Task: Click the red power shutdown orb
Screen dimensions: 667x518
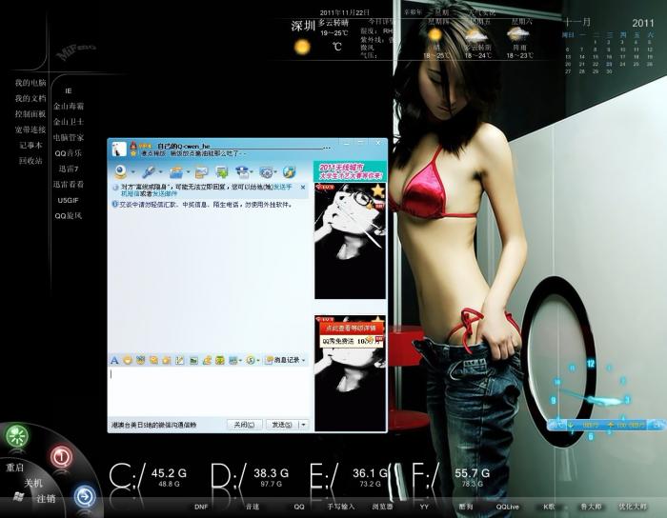Action: tap(61, 457)
